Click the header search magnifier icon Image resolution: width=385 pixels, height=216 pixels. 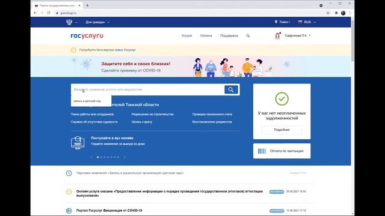pos(248,36)
